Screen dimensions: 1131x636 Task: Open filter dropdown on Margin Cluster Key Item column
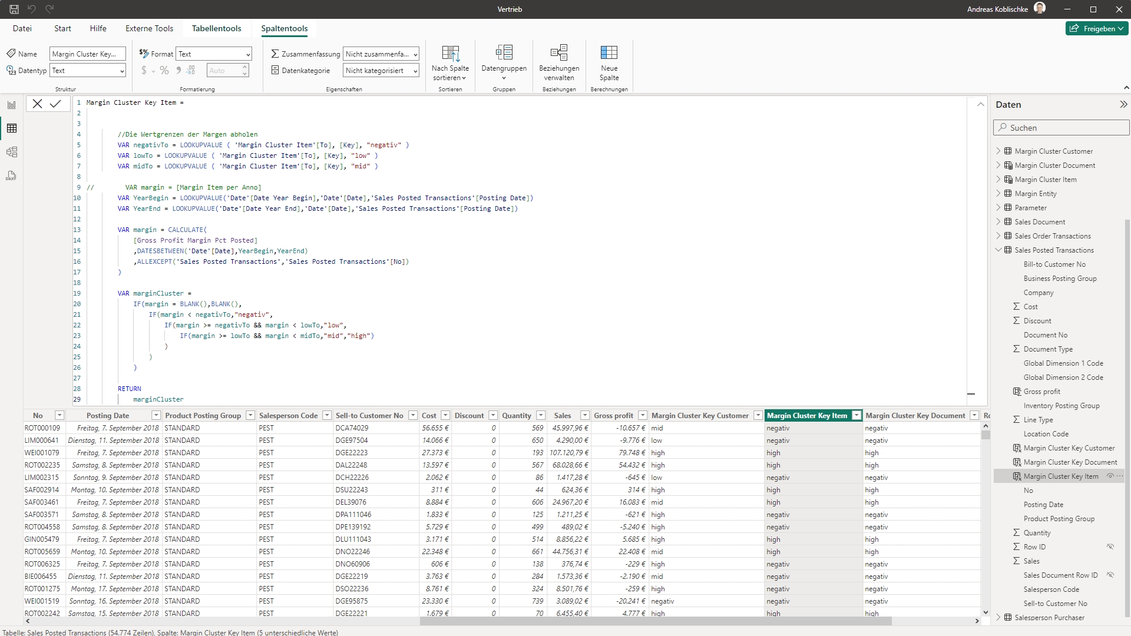coord(856,416)
